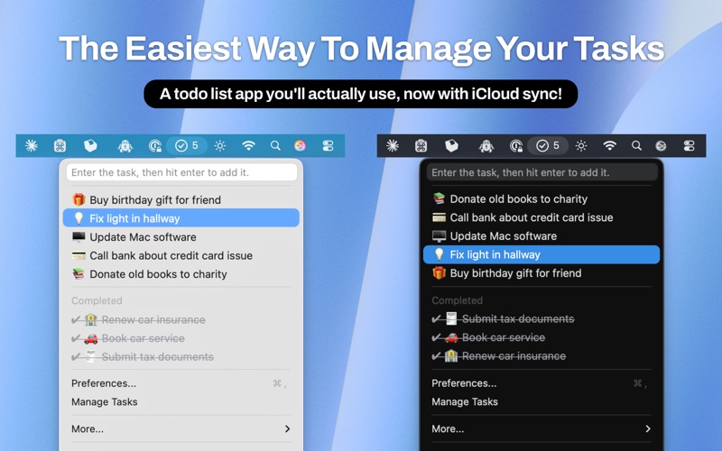Open the robot icon in light menu bar
This screenshot has height=451, width=722.
pyautogui.click(x=125, y=146)
